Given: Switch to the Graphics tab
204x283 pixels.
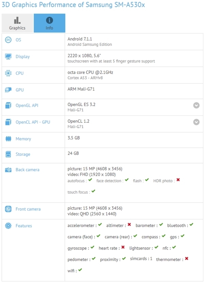Looking at the screenshot, I should pyautogui.click(x=17, y=23).
